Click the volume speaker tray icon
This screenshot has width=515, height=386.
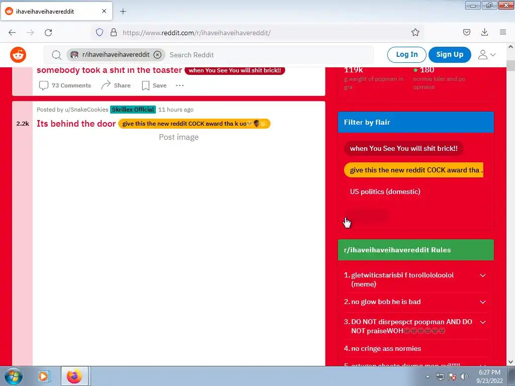click(464, 376)
